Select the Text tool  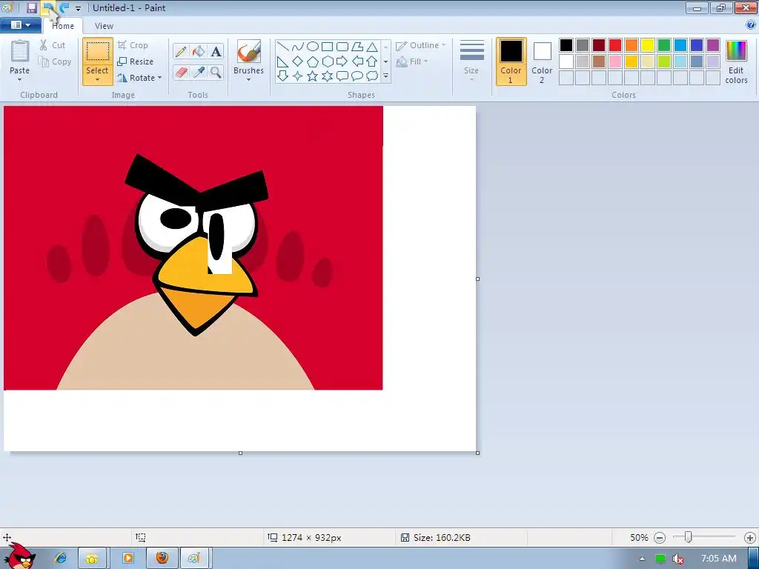[216, 51]
